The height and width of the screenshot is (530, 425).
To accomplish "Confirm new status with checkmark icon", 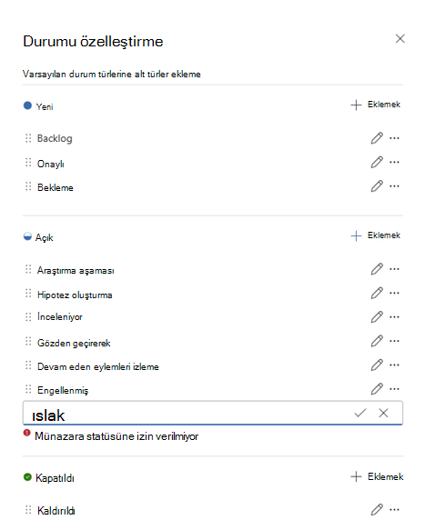I will pos(360,413).
